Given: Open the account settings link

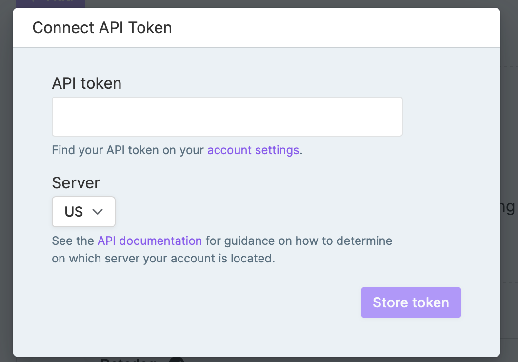Looking at the screenshot, I should pos(253,150).
